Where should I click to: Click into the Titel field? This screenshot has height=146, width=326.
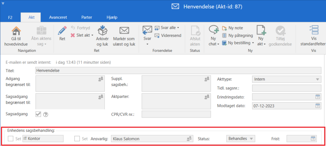(178, 70)
